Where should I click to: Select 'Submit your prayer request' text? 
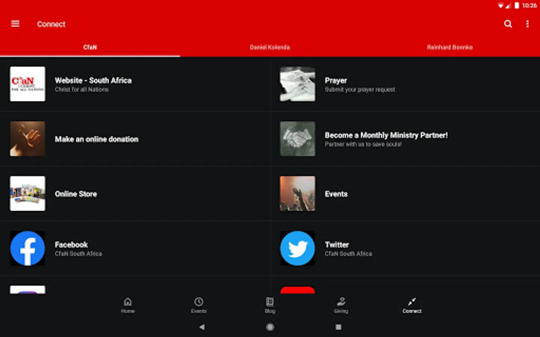click(x=360, y=89)
